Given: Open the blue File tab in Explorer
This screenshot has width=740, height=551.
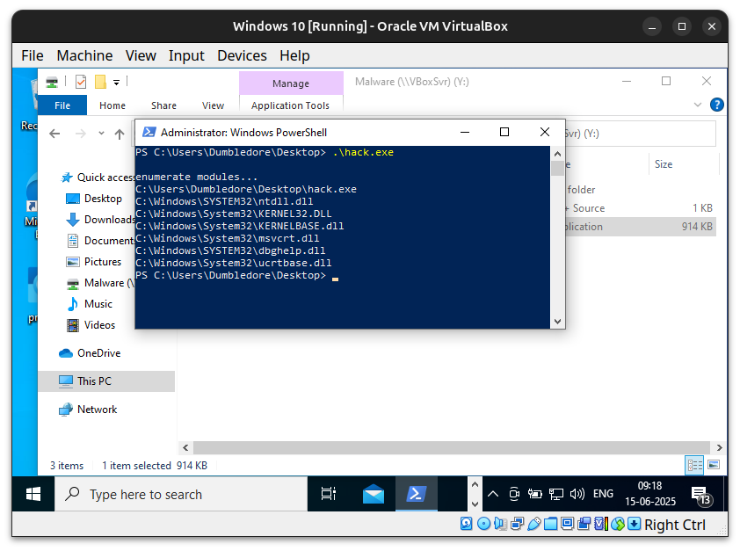Looking at the screenshot, I should 62,105.
